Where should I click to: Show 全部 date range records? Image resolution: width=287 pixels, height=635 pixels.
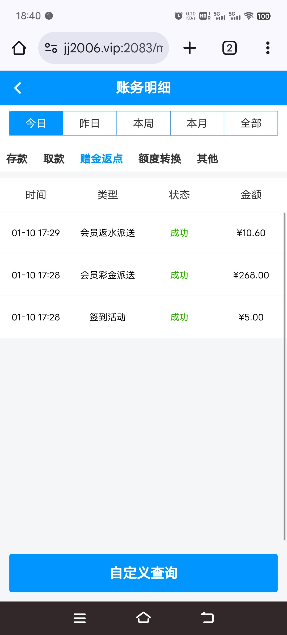[251, 123]
